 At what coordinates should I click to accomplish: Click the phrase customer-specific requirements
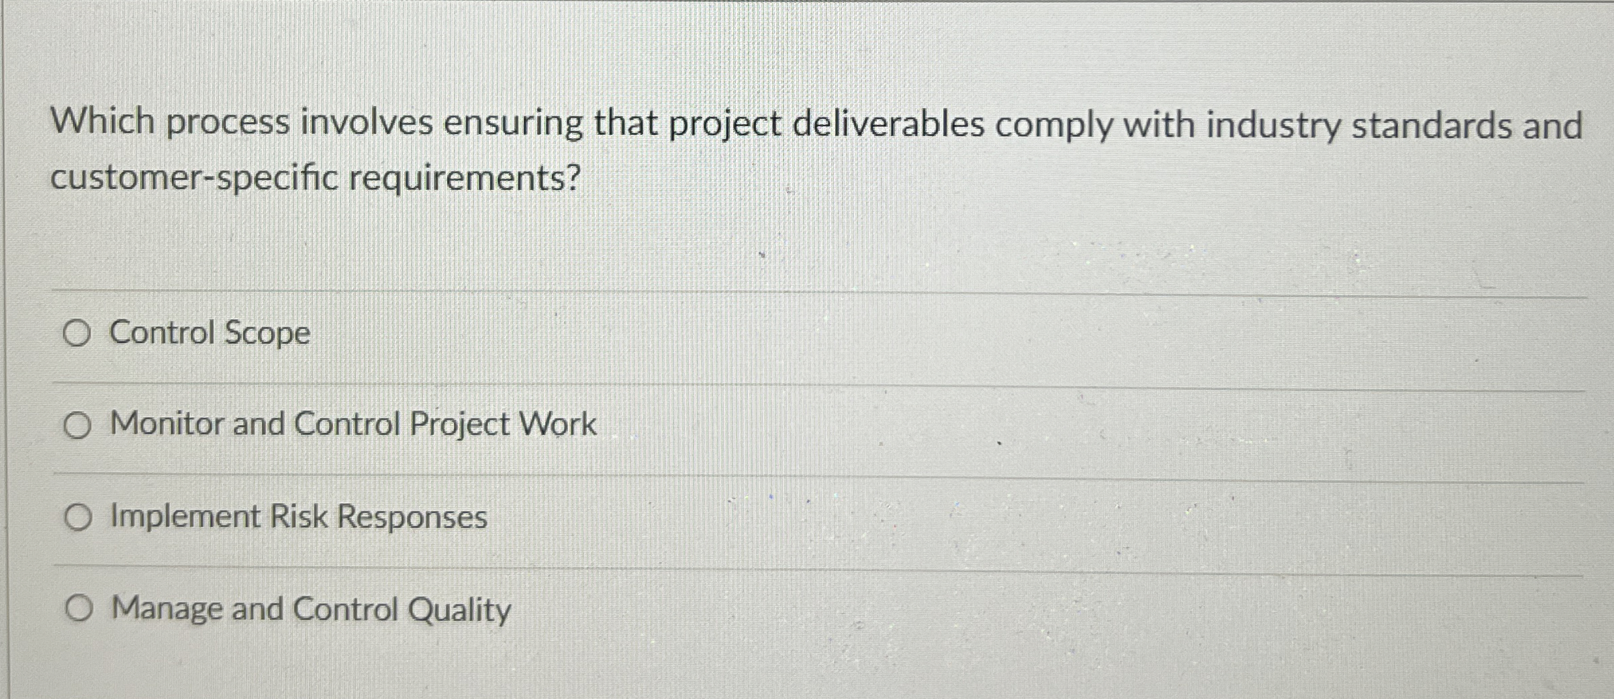pos(316,176)
